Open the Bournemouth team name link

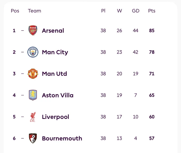coord(62,138)
